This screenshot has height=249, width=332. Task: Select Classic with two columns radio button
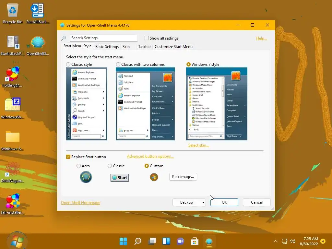point(118,65)
